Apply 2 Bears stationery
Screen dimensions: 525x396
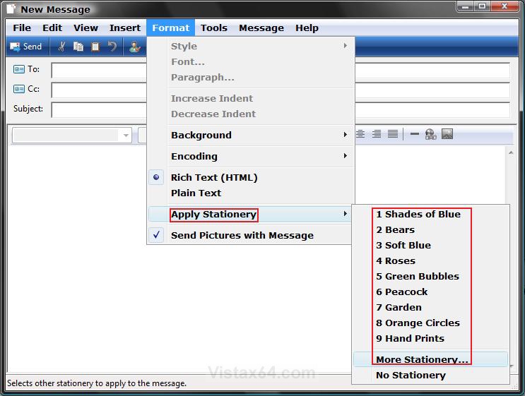(x=430, y=230)
